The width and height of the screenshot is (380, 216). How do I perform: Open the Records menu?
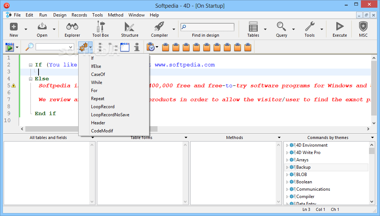point(79,15)
